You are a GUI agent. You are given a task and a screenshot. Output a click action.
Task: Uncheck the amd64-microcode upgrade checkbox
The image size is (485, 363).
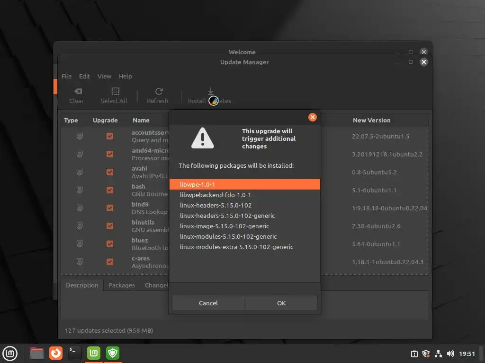pyautogui.click(x=110, y=154)
